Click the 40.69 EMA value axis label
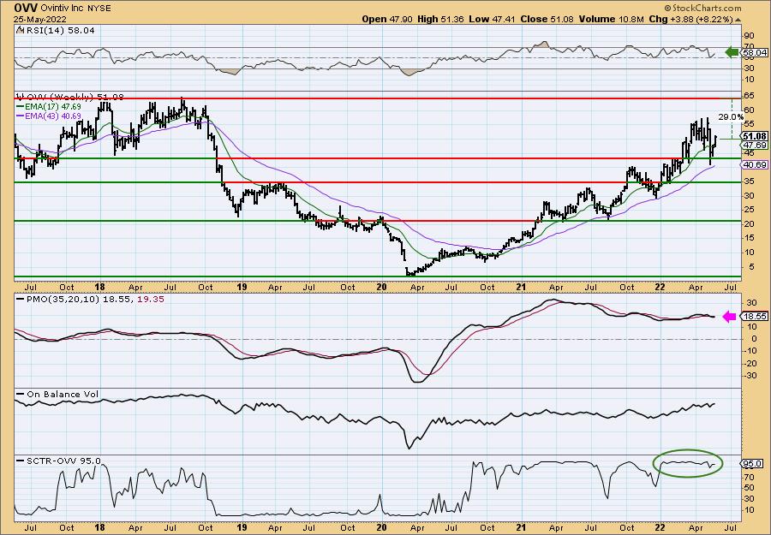The height and width of the screenshot is (535, 771). tap(755, 165)
